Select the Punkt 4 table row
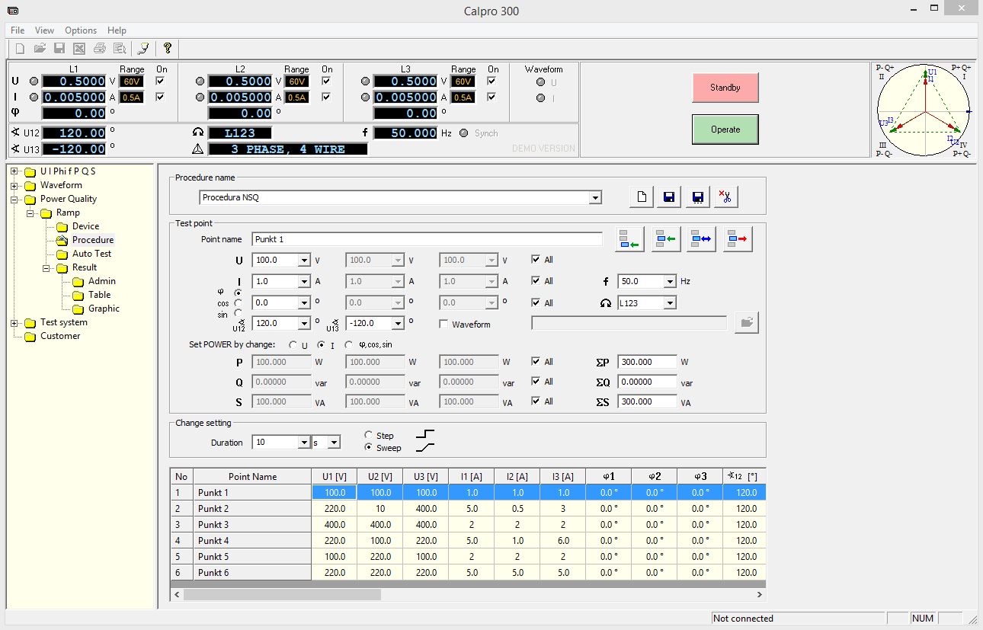 point(468,541)
